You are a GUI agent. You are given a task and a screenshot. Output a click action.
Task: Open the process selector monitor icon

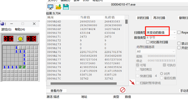coord(50,7)
